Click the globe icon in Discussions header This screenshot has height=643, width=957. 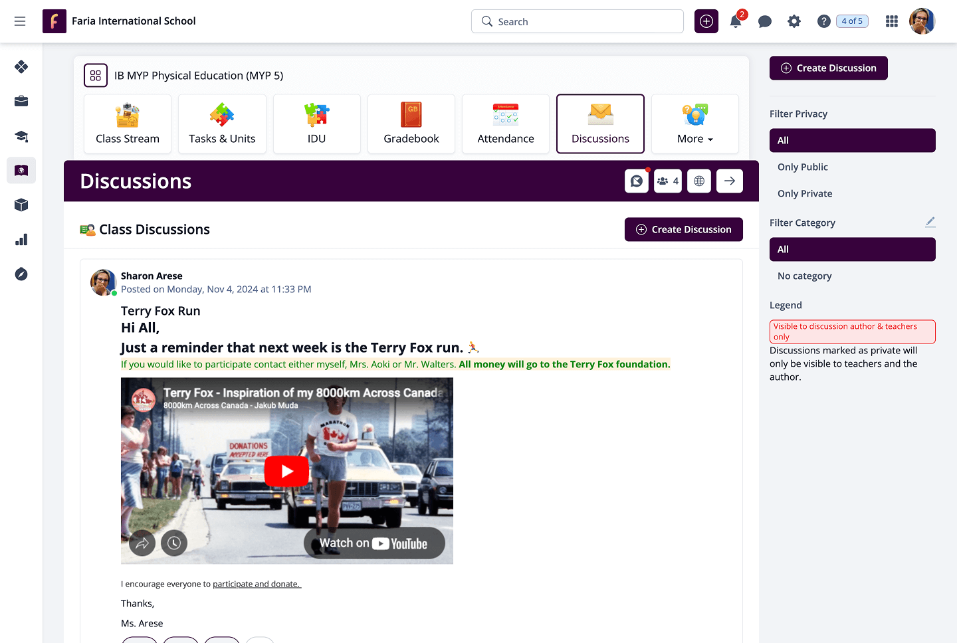tap(699, 181)
